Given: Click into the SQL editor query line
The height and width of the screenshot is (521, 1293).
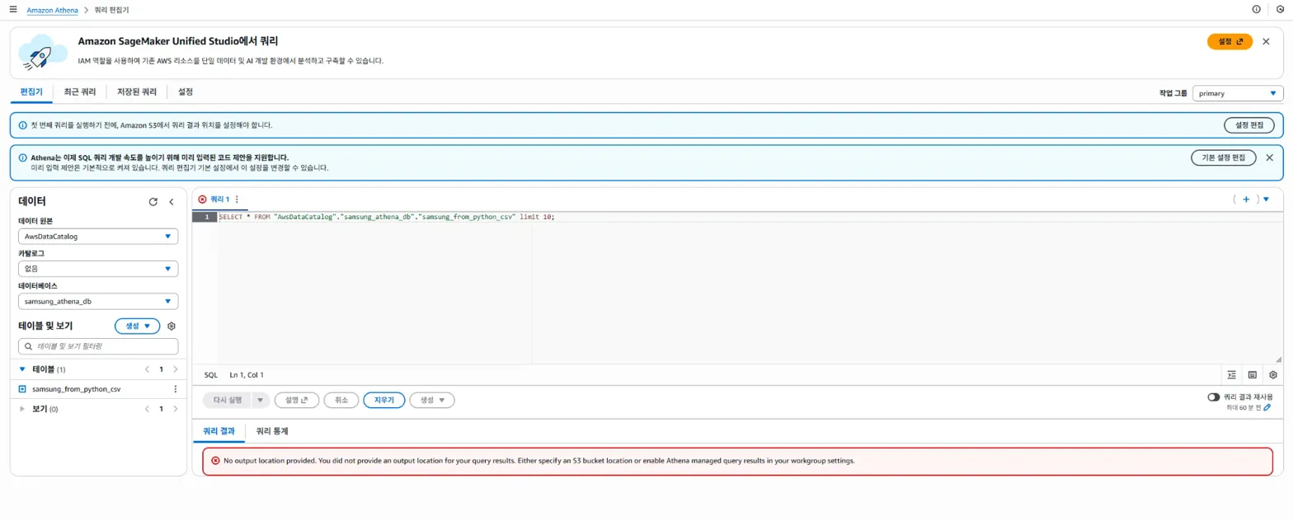Looking at the screenshot, I should (x=387, y=217).
